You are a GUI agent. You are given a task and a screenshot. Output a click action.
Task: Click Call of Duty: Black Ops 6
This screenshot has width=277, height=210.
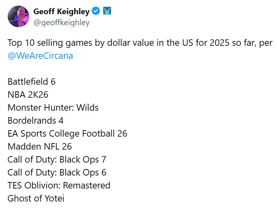pos(57,172)
